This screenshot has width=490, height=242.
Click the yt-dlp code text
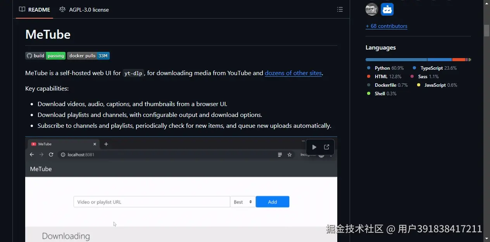(x=133, y=73)
